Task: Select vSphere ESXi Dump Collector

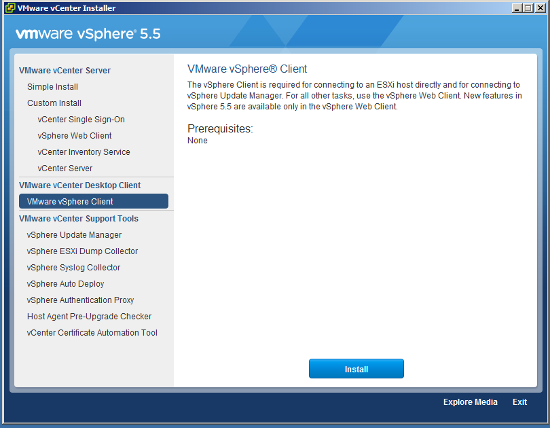Action: [82, 251]
